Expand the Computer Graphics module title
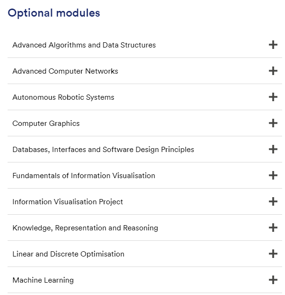This screenshot has height=295, width=285. 46,124
